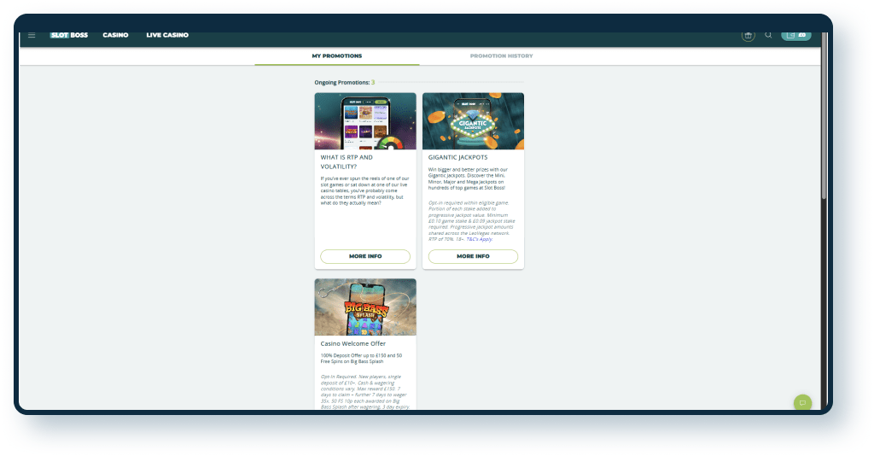Open the green live chat bubble
Image resolution: width=874 pixels, height=456 pixels.
pos(801,402)
